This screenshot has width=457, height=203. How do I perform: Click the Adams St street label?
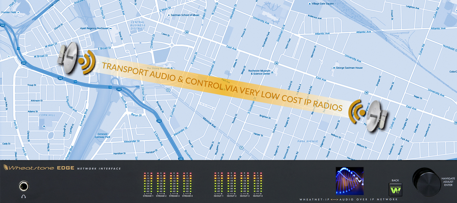pyautogui.click(x=33, y=111)
